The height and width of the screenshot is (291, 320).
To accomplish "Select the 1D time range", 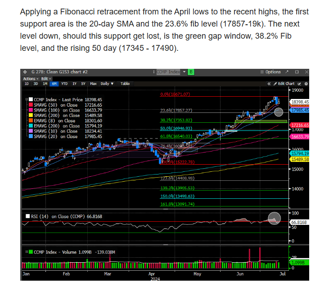I will click(27, 84).
